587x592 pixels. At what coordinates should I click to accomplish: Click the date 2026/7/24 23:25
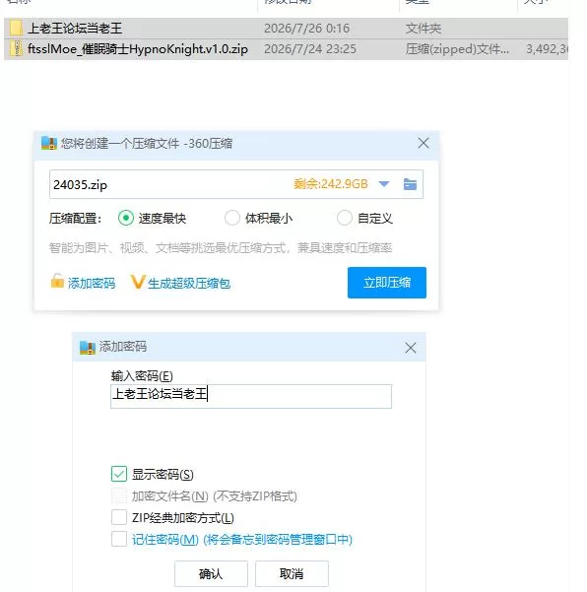310,48
